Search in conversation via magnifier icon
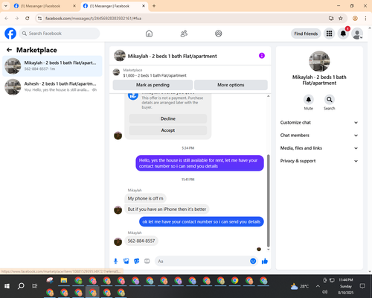 (x=330, y=100)
